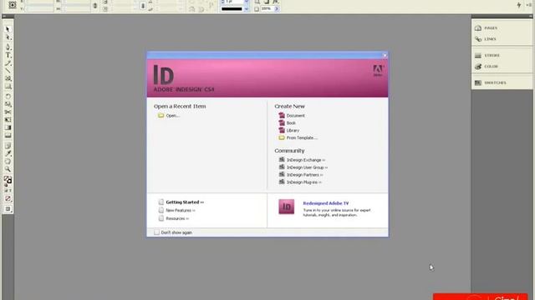Click the Apply None button in toolbox
535x300 pixels.
coord(8,198)
